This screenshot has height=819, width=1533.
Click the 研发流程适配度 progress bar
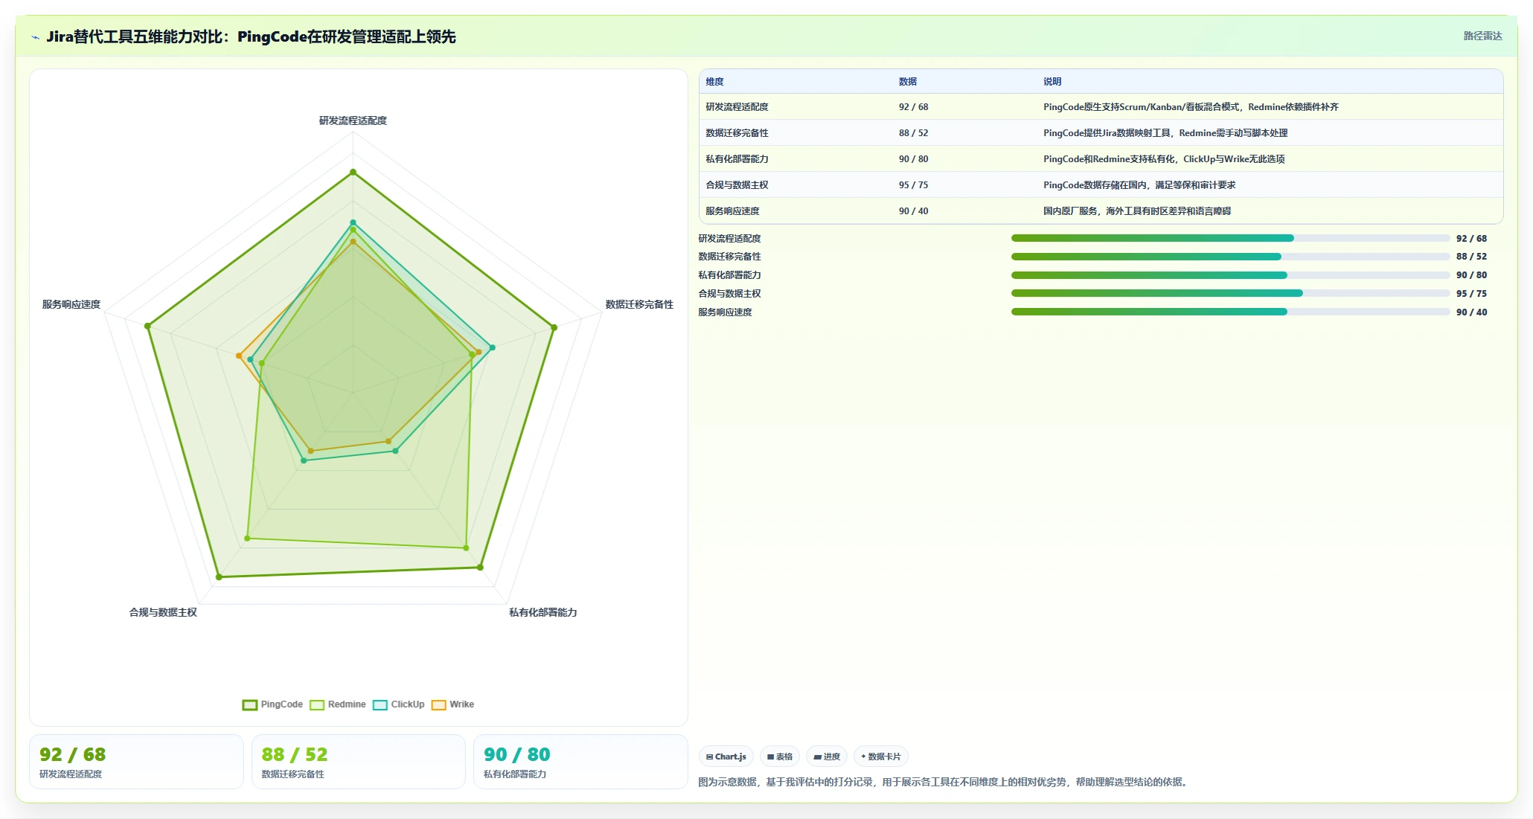pyautogui.click(x=1230, y=238)
